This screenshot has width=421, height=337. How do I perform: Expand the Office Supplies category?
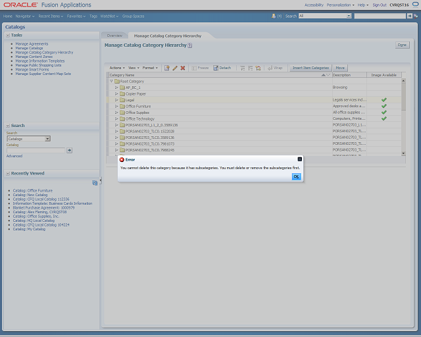[x=116, y=113]
